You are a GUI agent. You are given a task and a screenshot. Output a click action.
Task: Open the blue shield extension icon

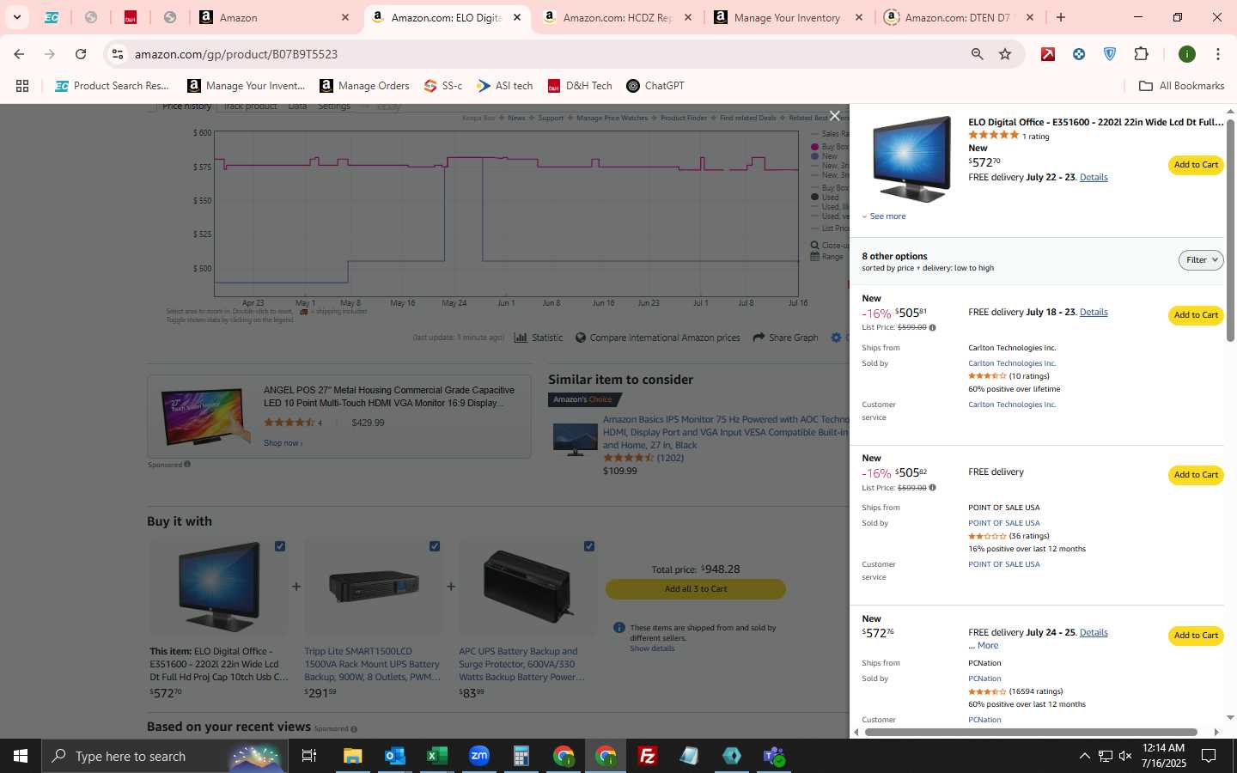1110,54
